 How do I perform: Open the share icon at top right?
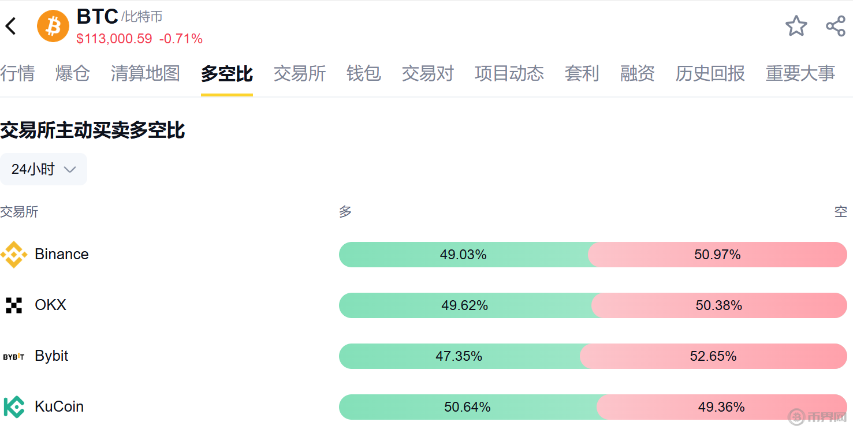(836, 26)
